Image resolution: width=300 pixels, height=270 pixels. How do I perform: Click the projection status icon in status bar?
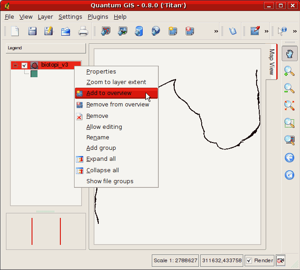[x=281, y=260]
